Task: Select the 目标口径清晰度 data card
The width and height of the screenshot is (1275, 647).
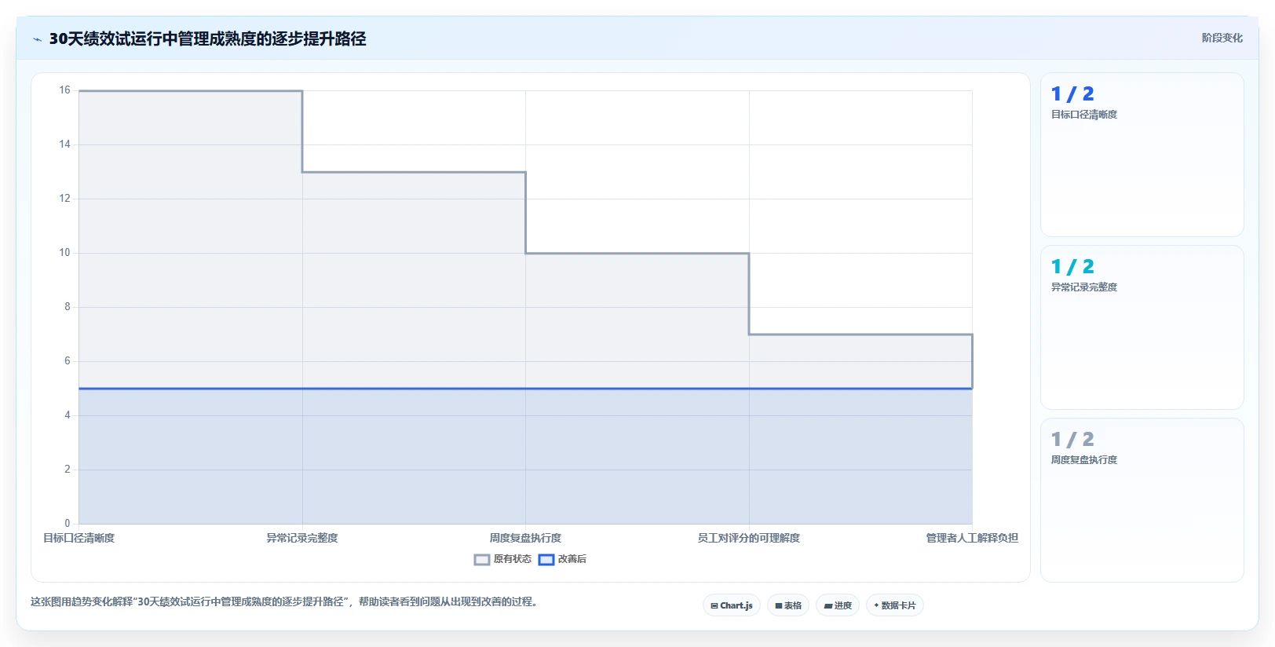Action: coord(1142,155)
